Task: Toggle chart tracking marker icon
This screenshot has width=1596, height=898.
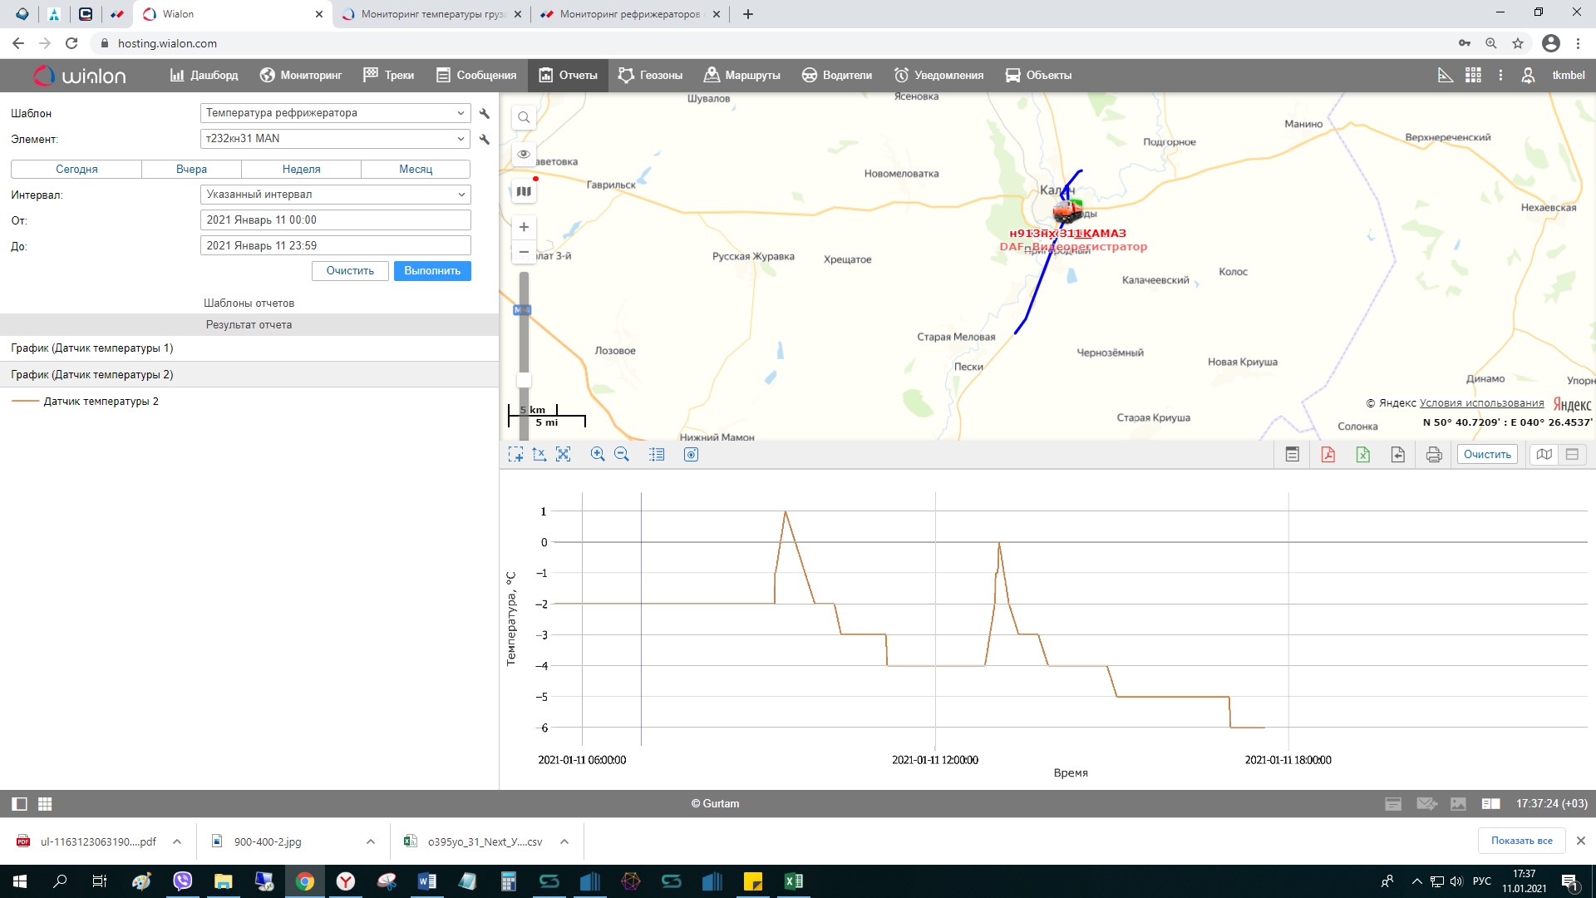Action: [x=691, y=454]
